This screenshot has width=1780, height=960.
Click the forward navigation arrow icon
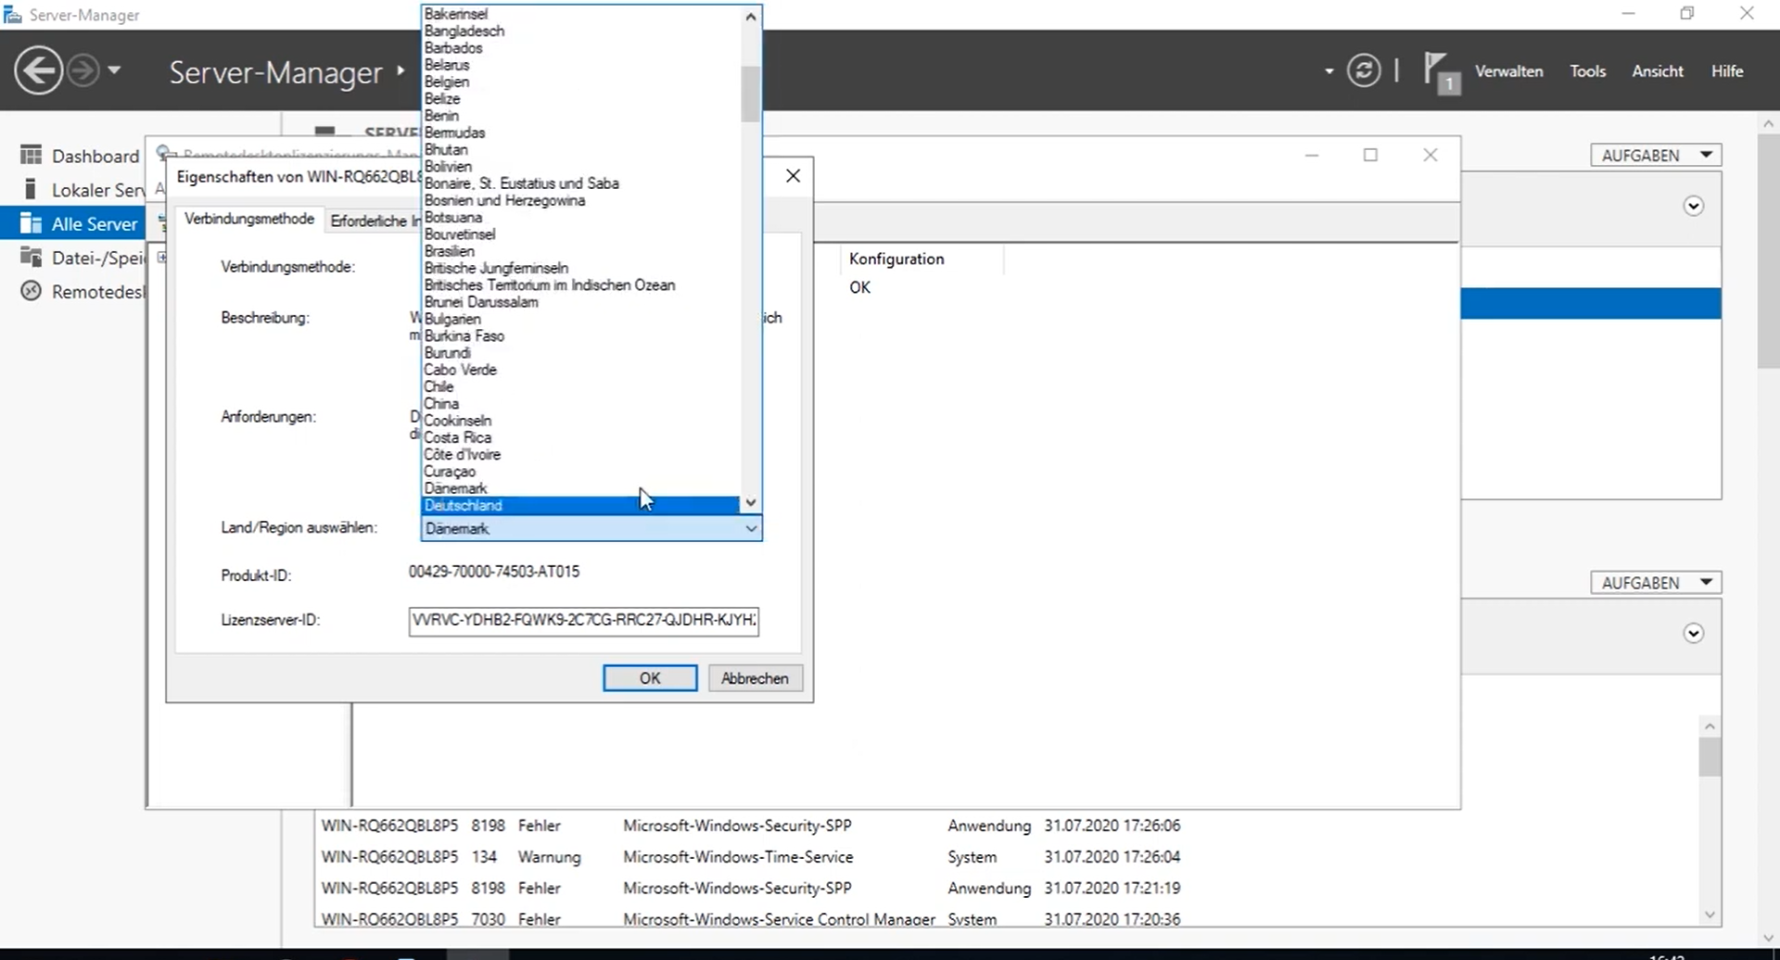pyautogui.click(x=83, y=70)
